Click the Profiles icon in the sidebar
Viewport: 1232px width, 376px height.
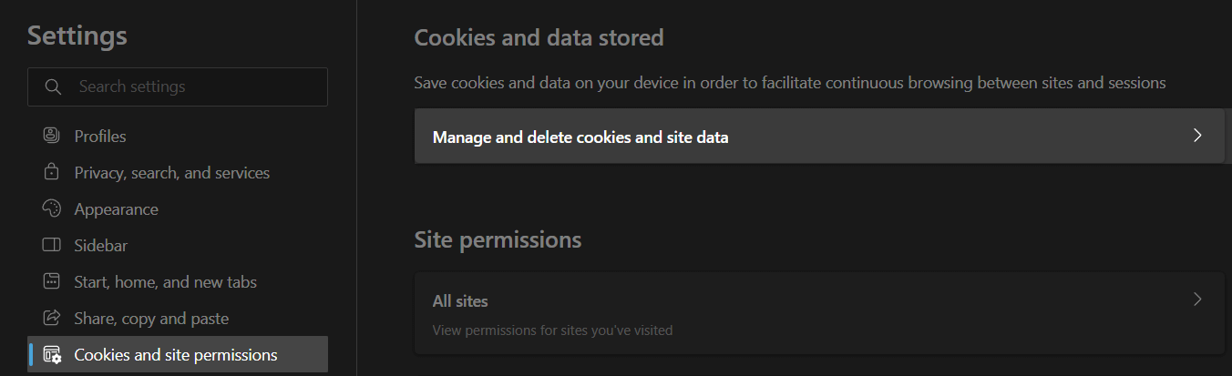(x=52, y=136)
